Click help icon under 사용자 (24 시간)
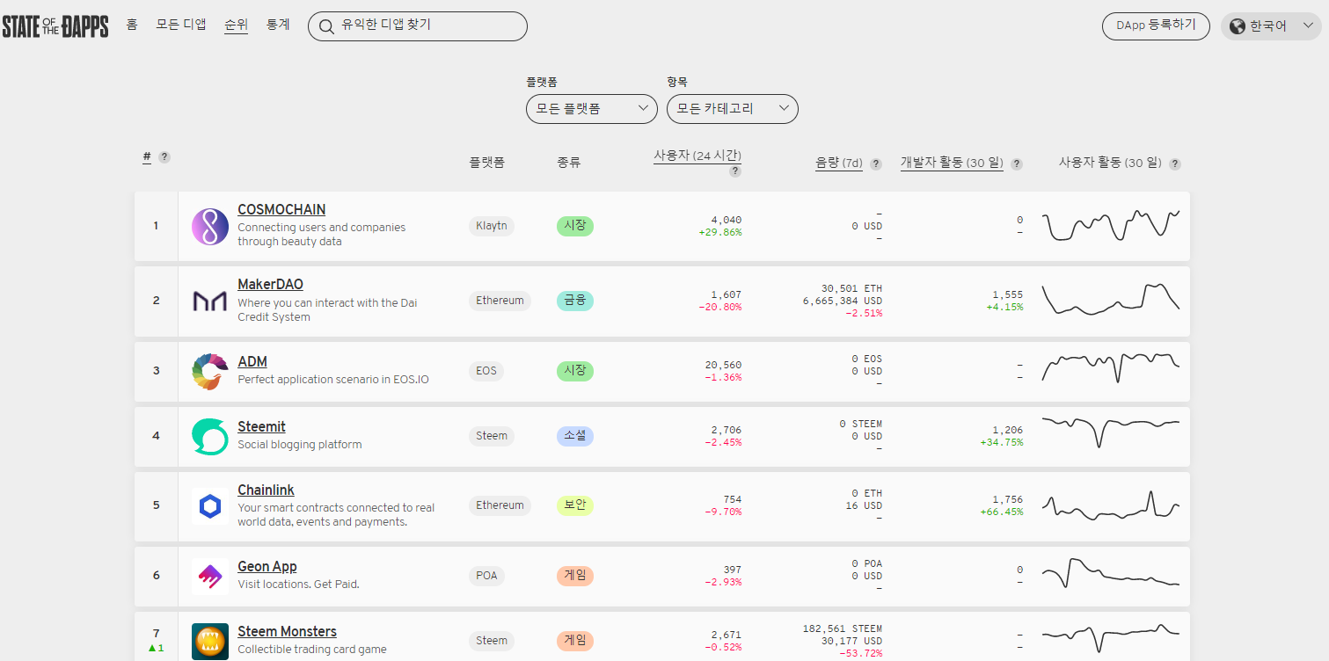Image resolution: width=1329 pixels, height=661 pixels. [x=735, y=171]
